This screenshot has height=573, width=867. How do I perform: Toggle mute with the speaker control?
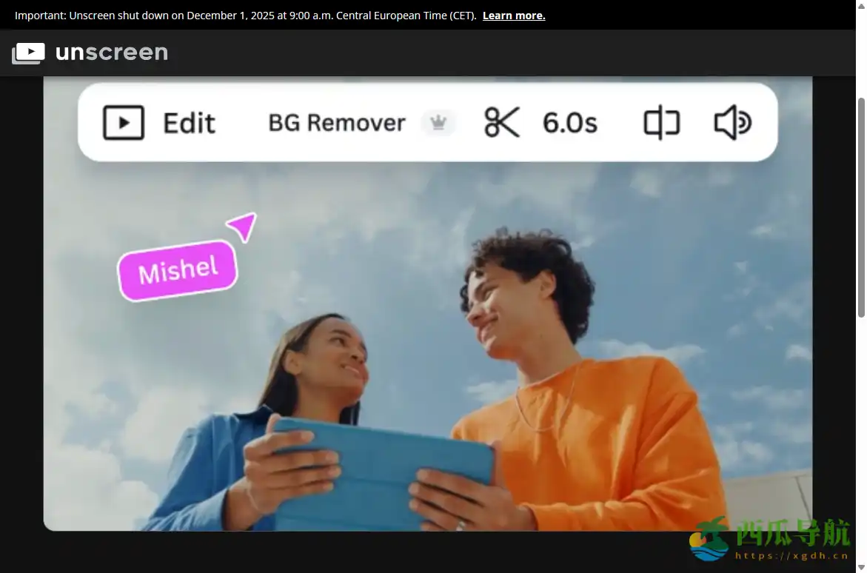click(732, 123)
